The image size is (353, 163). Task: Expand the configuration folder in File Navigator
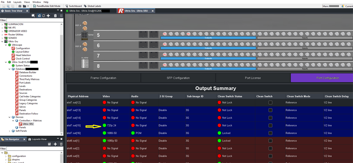pyautogui.click(x=6, y=156)
